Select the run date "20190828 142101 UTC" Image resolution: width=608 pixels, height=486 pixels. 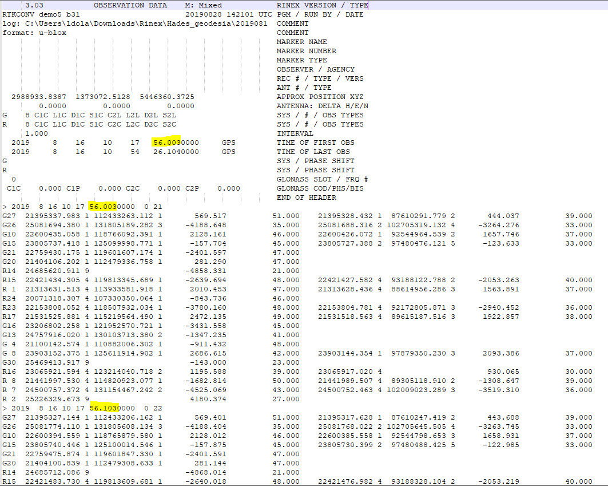pos(229,14)
